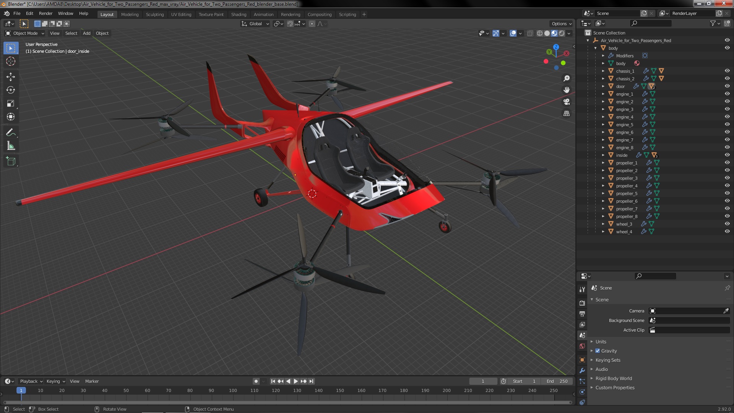Jump to timeline start frame

273,381
